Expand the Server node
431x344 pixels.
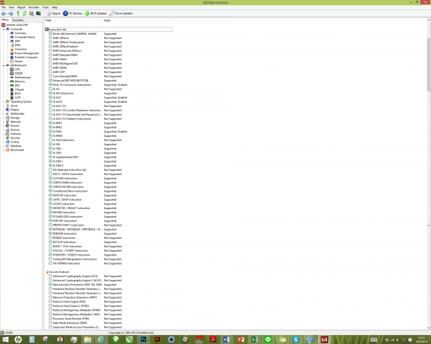[4, 106]
